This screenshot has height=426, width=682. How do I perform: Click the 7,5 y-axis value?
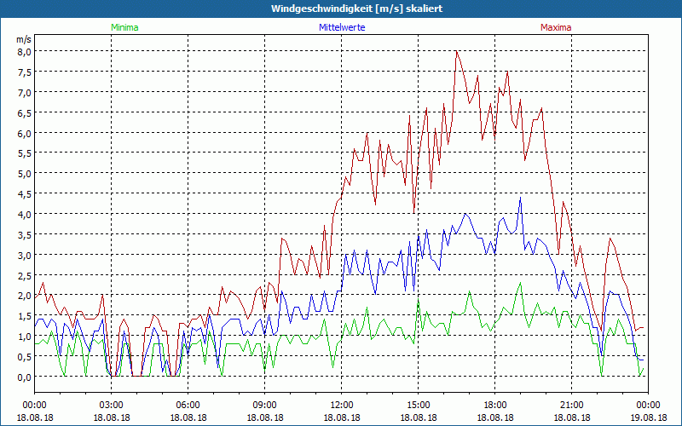[x=25, y=72]
